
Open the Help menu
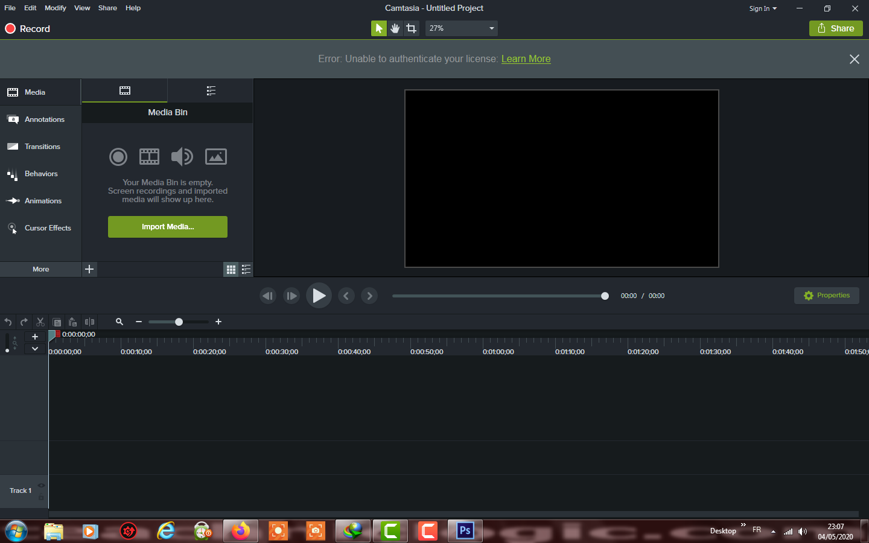[133, 8]
